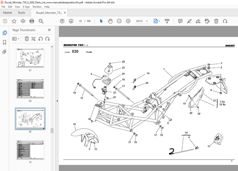Close the Ducati_Monster document tab
The image size is (238, 171).
pos(65,13)
